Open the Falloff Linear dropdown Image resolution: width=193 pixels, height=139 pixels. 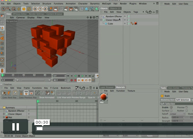point(178,114)
